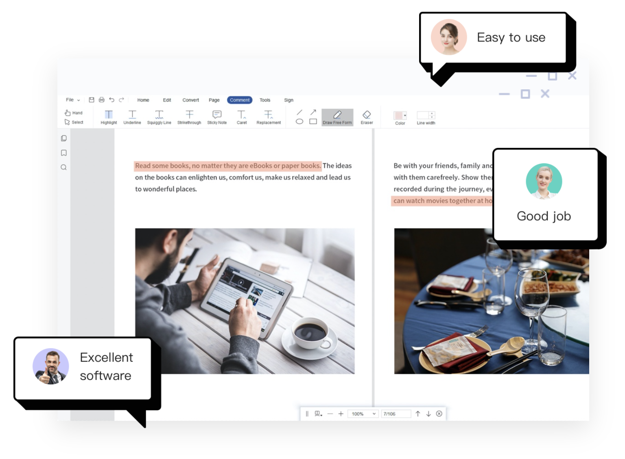Screen dimensions: 625x459
Task: Switch to the Sign tab
Action: 288,100
